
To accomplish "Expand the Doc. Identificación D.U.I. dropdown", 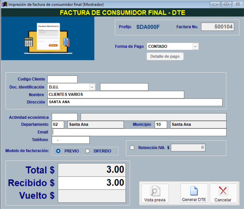I will [92, 87].
